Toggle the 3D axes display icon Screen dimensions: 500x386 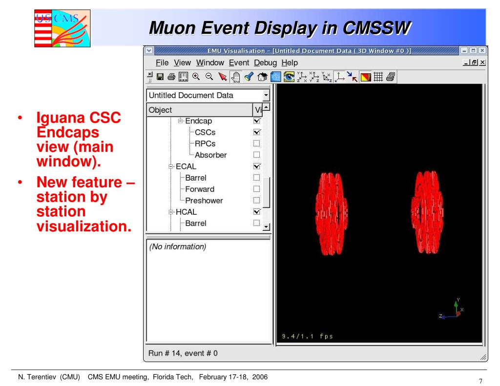340,77
